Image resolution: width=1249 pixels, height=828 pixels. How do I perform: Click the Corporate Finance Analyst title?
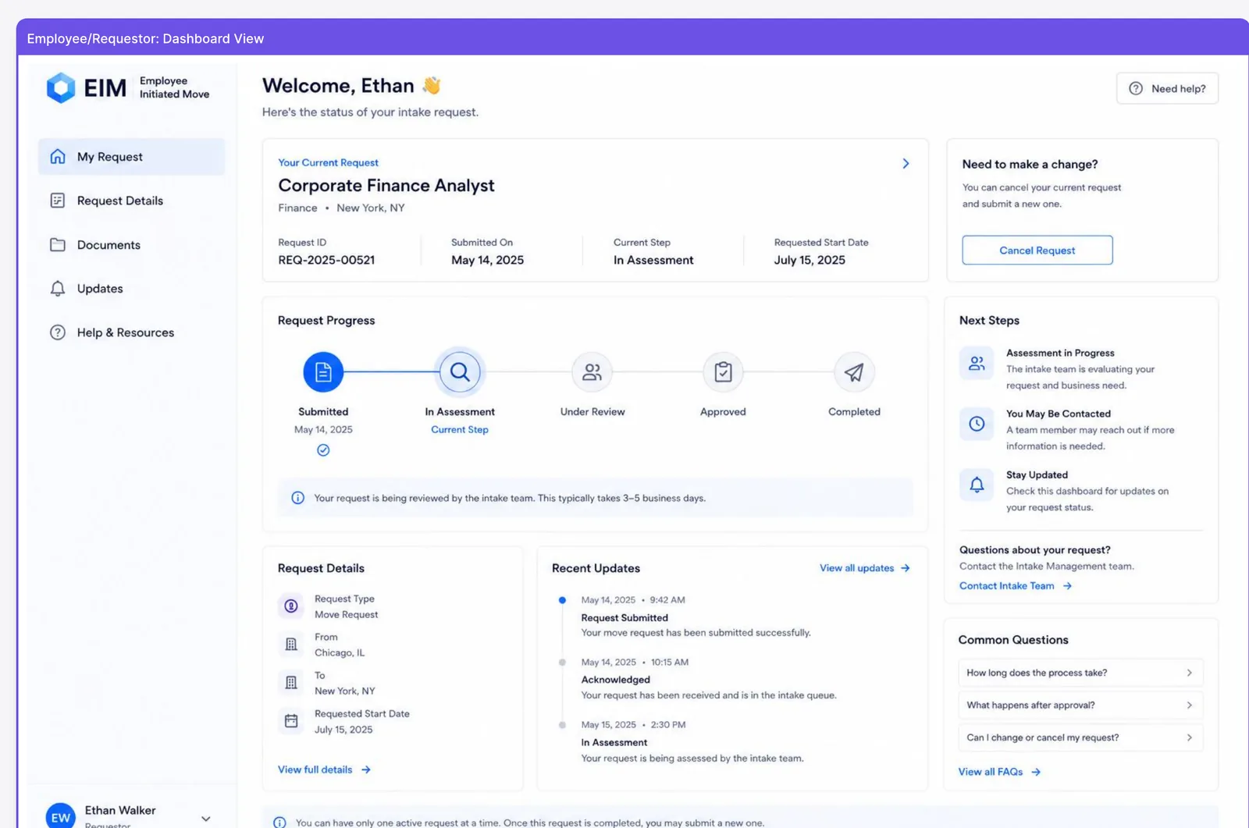pos(386,186)
